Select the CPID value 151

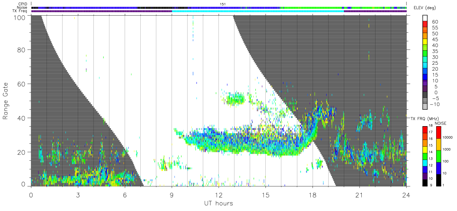[223, 4]
